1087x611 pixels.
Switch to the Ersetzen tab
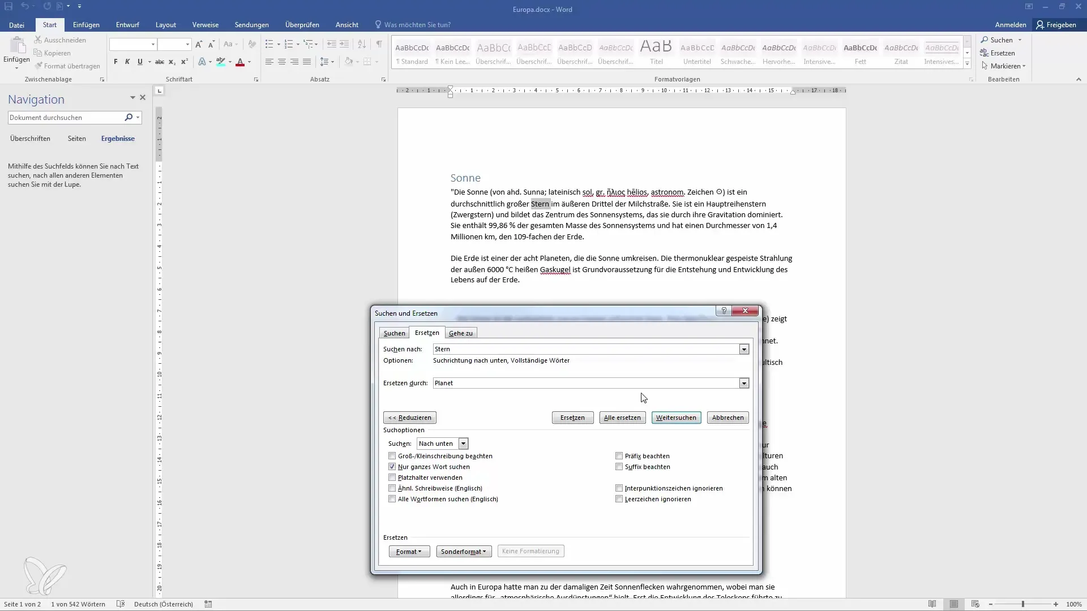coord(427,333)
